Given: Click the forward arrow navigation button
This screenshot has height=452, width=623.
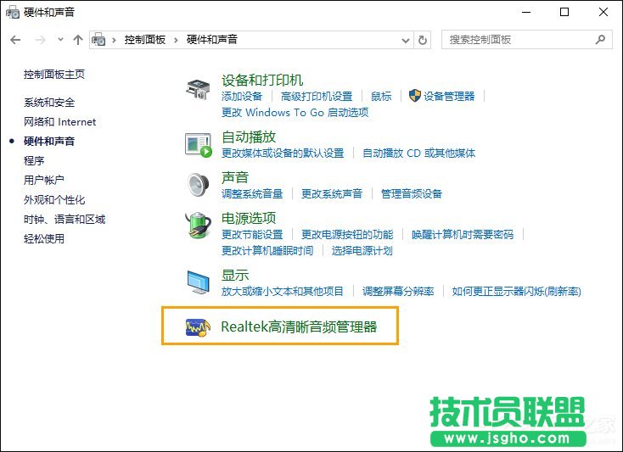Looking at the screenshot, I should 40,40.
